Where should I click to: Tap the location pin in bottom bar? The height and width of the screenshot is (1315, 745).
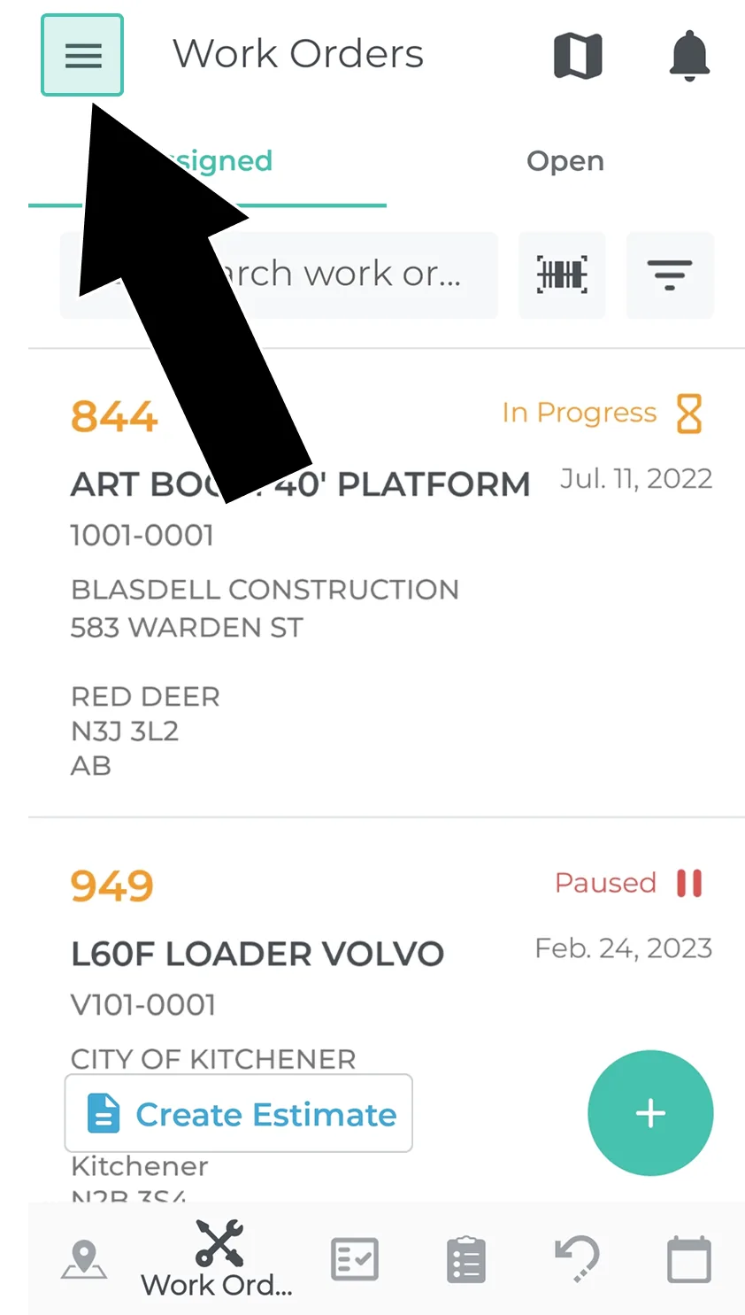[84, 1259]
